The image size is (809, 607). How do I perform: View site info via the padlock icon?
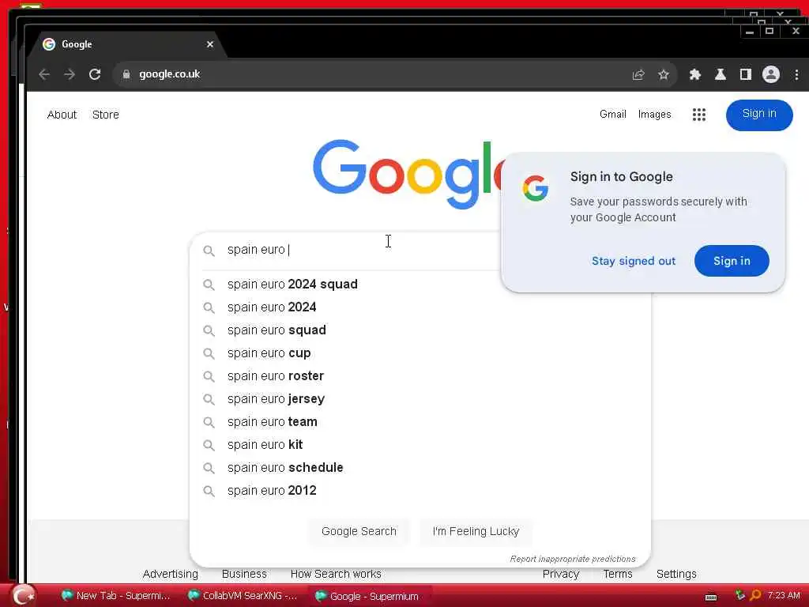tap(126, 74)
